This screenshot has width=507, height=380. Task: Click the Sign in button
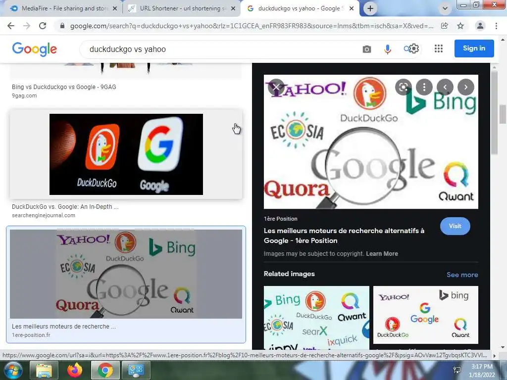tap(474, 48)
